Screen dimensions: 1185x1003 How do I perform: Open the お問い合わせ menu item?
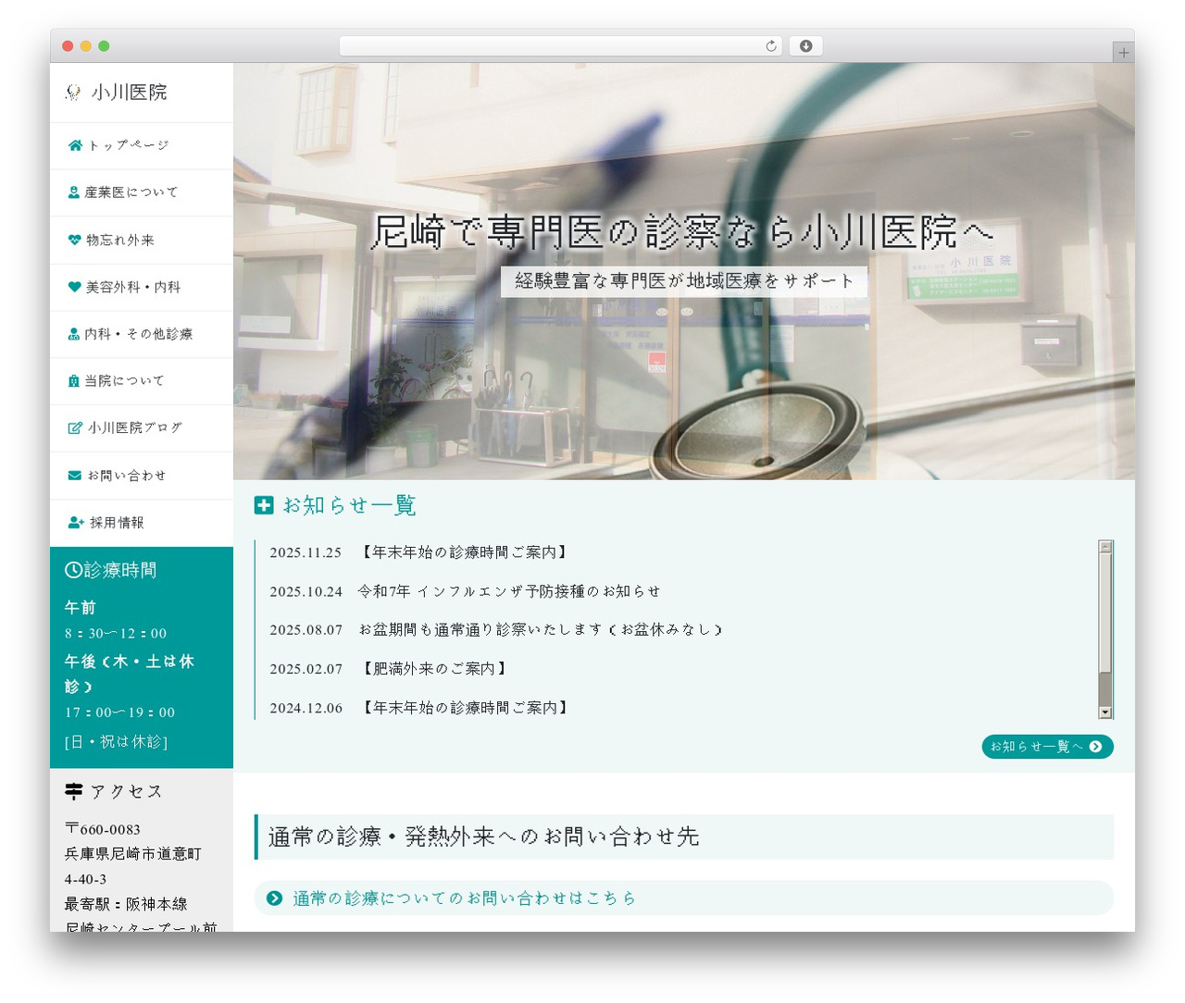click(142, 476)
